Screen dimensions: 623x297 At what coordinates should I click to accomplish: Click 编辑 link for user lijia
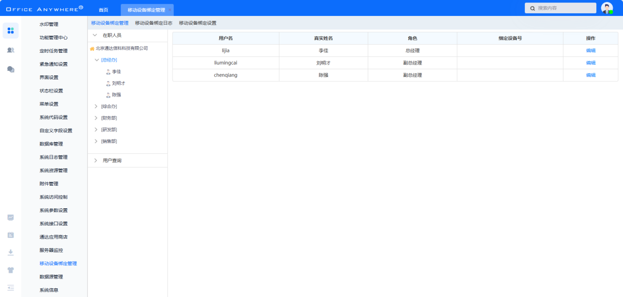591,51
